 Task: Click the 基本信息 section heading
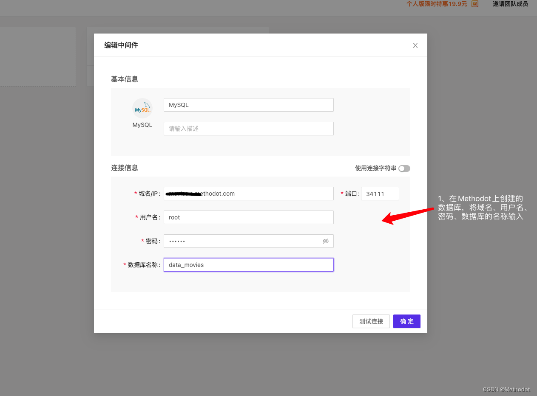(x=125, y=79)
